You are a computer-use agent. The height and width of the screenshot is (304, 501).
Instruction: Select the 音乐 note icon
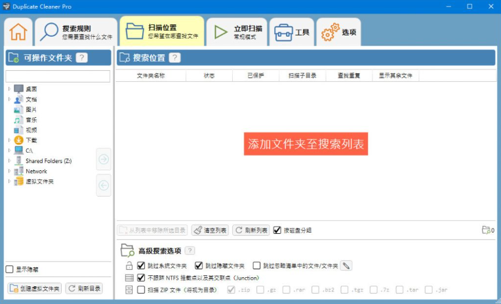coord(18,120)
